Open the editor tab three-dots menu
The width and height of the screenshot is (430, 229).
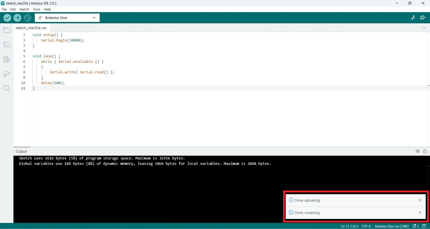pos(424,28)
